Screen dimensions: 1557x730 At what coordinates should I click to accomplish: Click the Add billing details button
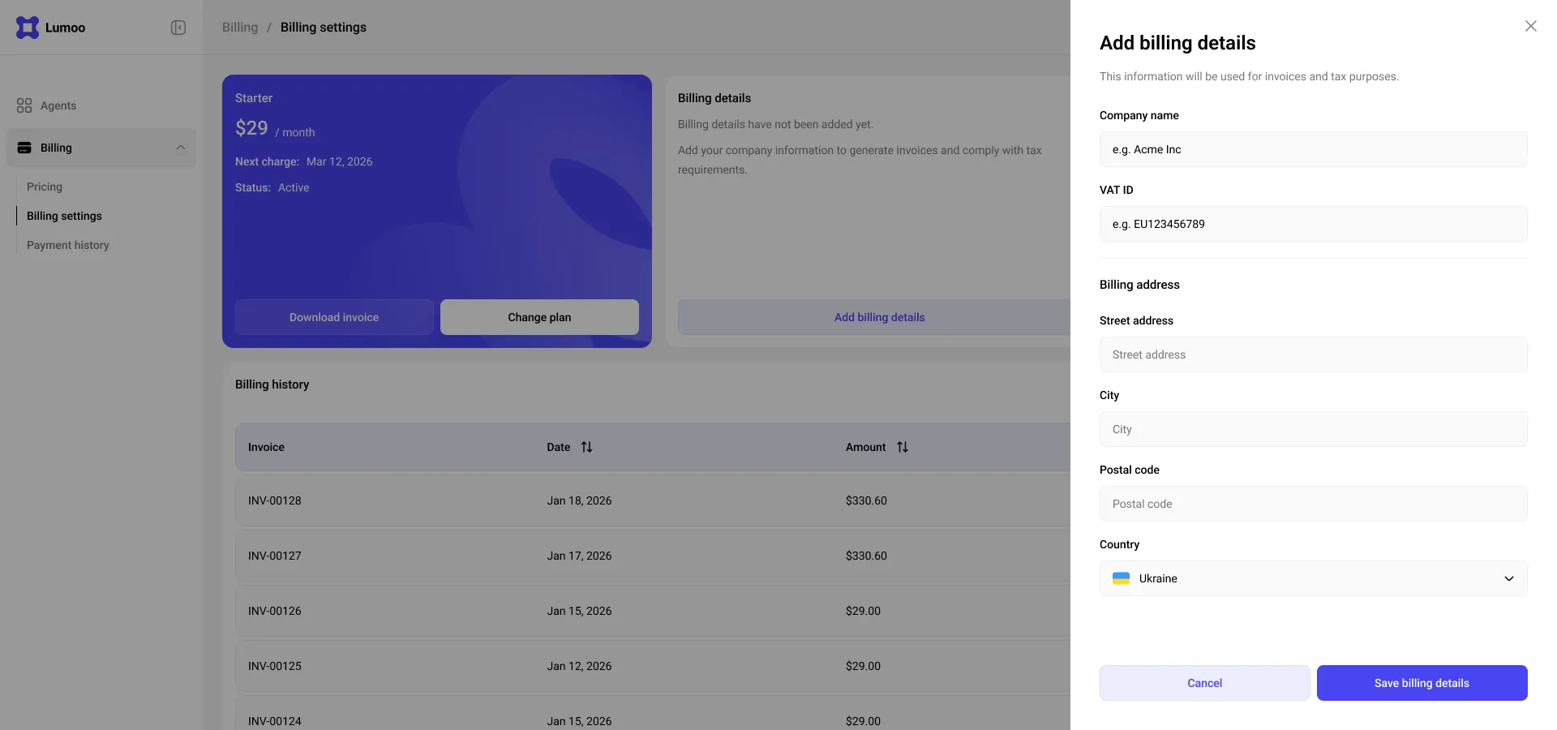[x=879, y=317]
